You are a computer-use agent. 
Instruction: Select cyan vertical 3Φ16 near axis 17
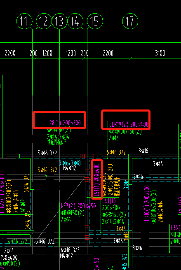126,184
